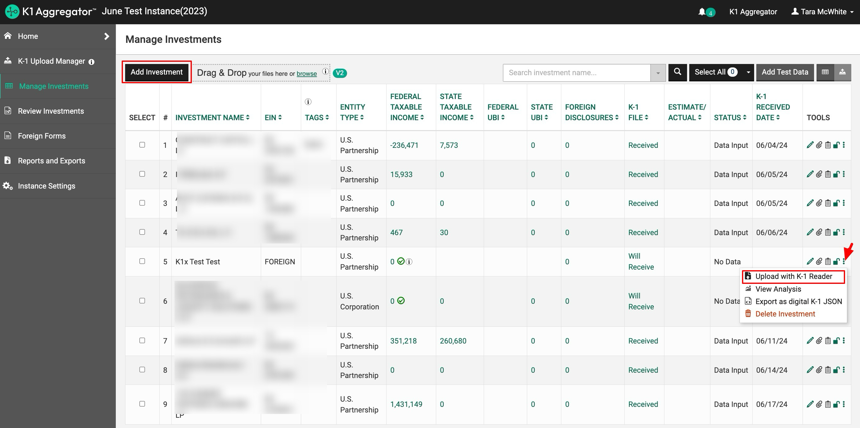860x428 pixels.
Task: Open the clipboard notes icon in row 3
Action: 828,203
